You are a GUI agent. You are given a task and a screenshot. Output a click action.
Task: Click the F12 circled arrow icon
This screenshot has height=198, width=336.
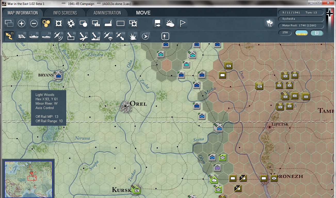[x=145, y=36]
